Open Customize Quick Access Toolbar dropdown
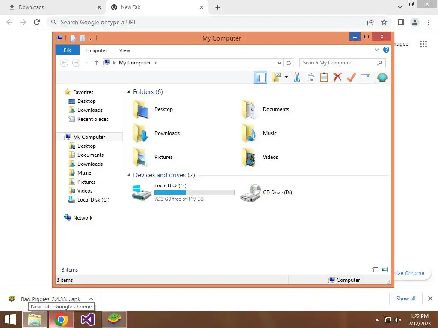Screen dimensions: 438x328 [x=91, y=38]
